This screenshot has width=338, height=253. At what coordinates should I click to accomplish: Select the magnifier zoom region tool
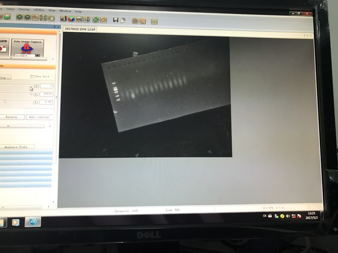35,18
